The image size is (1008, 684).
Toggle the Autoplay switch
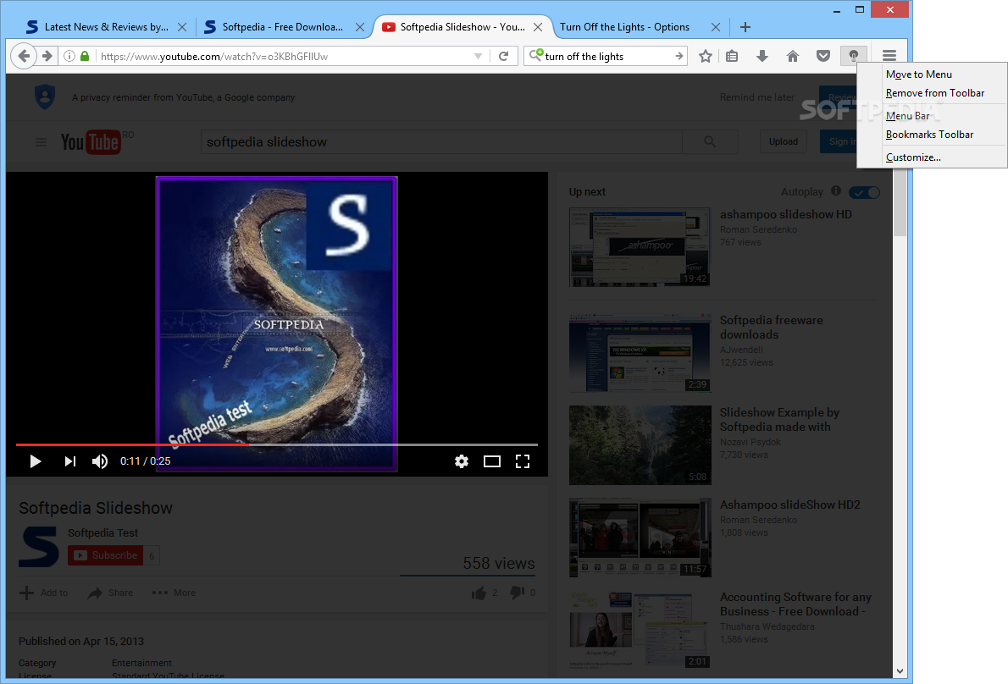[865, 192]
